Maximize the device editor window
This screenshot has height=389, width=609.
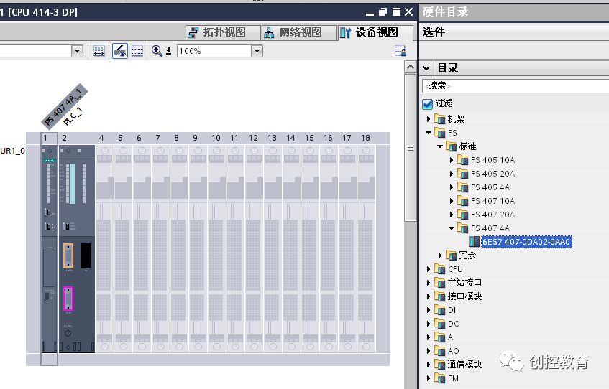coord(396,12)
